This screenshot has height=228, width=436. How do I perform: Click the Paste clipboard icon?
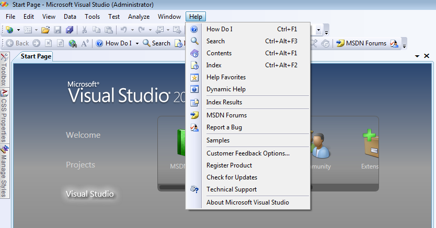(108, 30)
